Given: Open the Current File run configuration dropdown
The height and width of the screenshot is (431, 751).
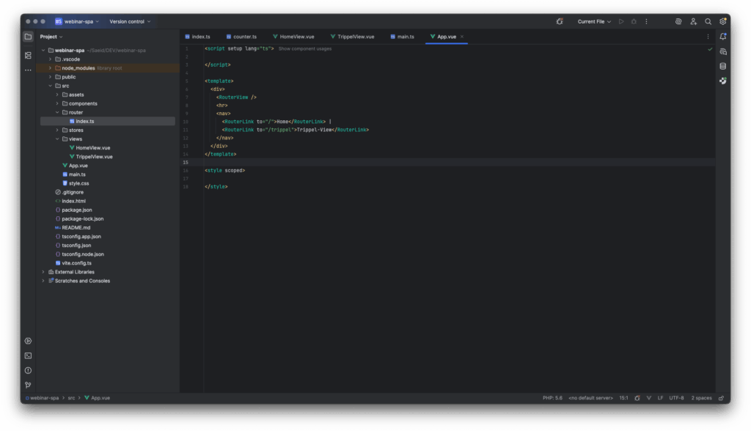Looking at the screenshot, I should point(594,21).
